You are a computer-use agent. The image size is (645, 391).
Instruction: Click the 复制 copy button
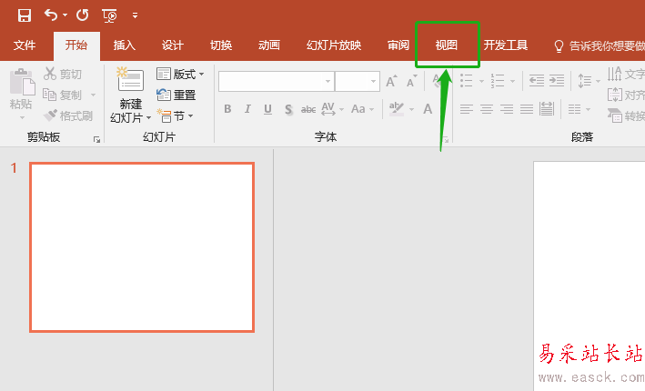click(x=63, y=95)
